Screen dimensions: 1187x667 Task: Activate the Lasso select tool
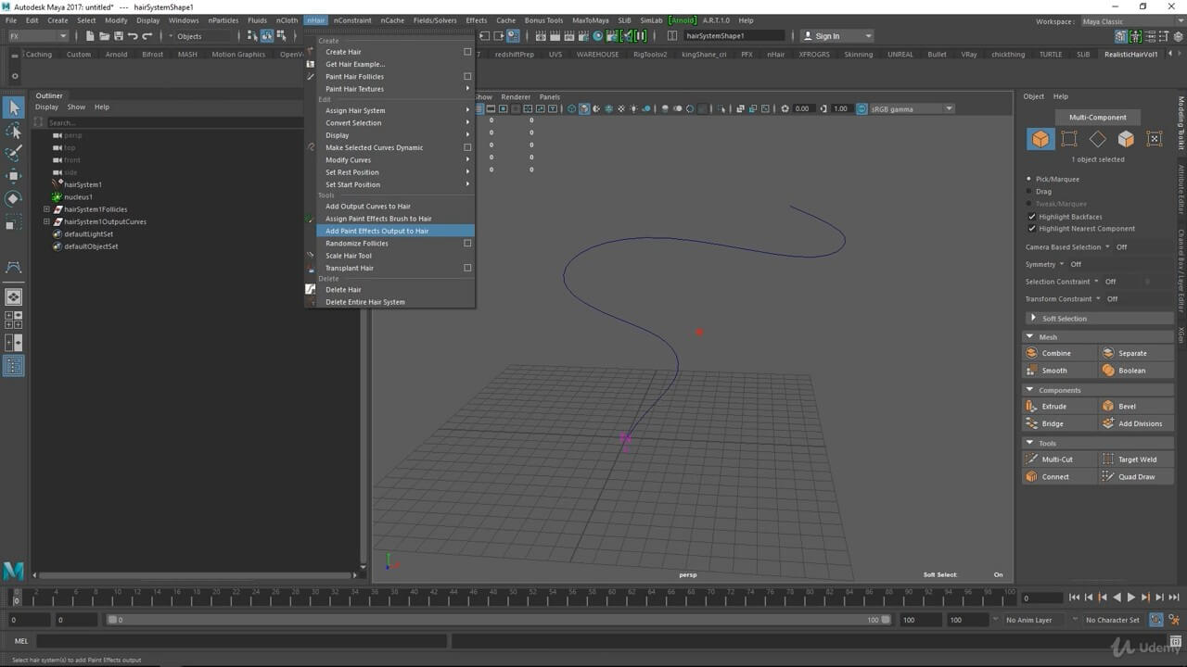(14, 131)
